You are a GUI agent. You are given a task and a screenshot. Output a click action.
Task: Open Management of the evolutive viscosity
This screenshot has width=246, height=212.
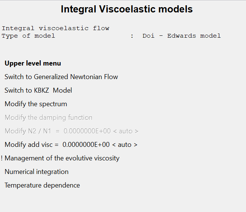[62, 158]
